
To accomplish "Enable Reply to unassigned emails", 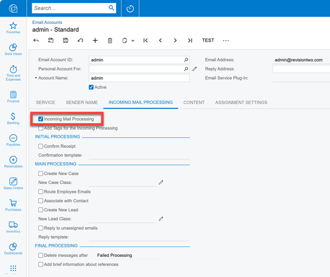I will [41, 228].
